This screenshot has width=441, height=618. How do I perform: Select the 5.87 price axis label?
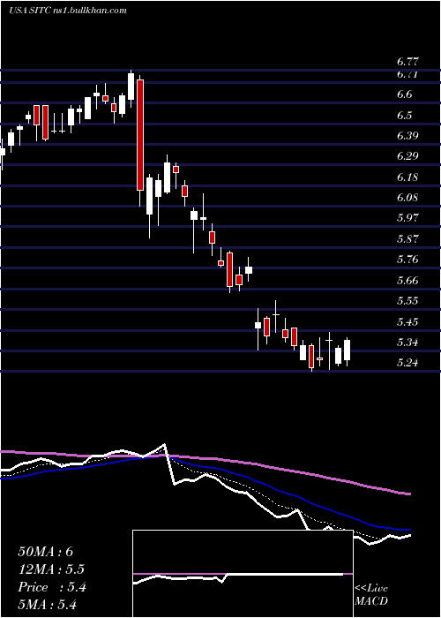pos(407,239)
